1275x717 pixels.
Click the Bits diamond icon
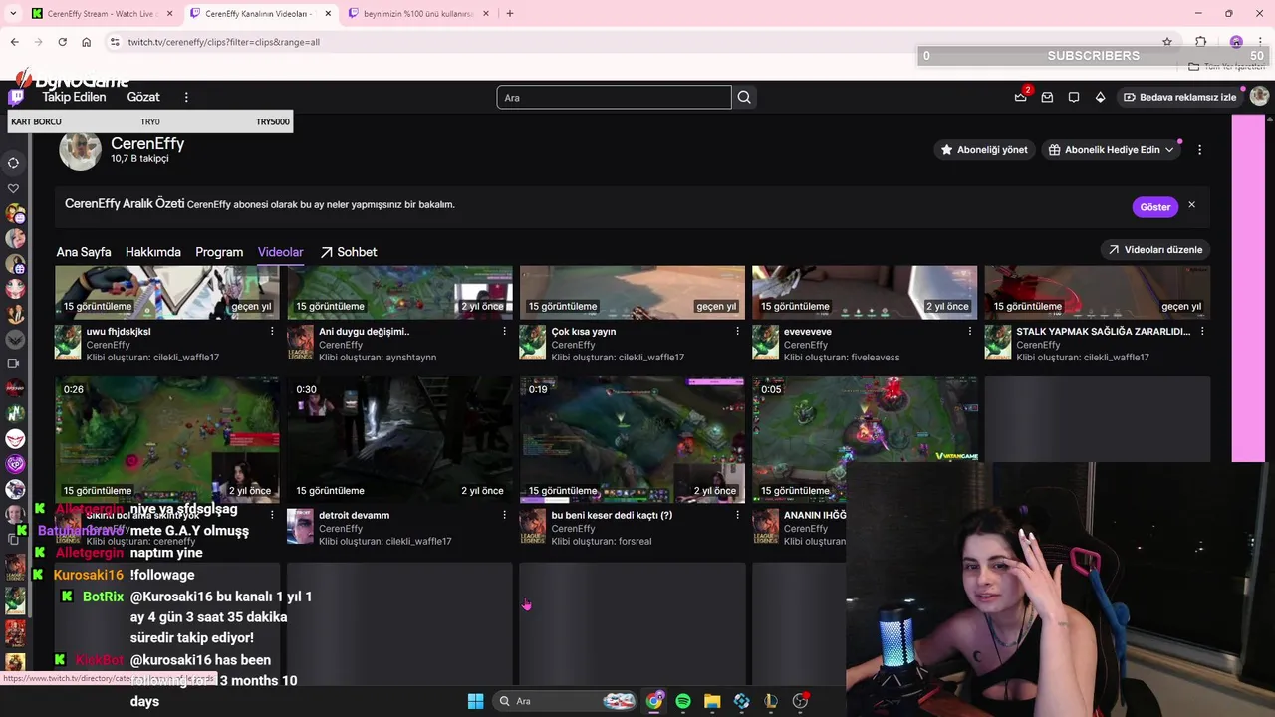1100,97
